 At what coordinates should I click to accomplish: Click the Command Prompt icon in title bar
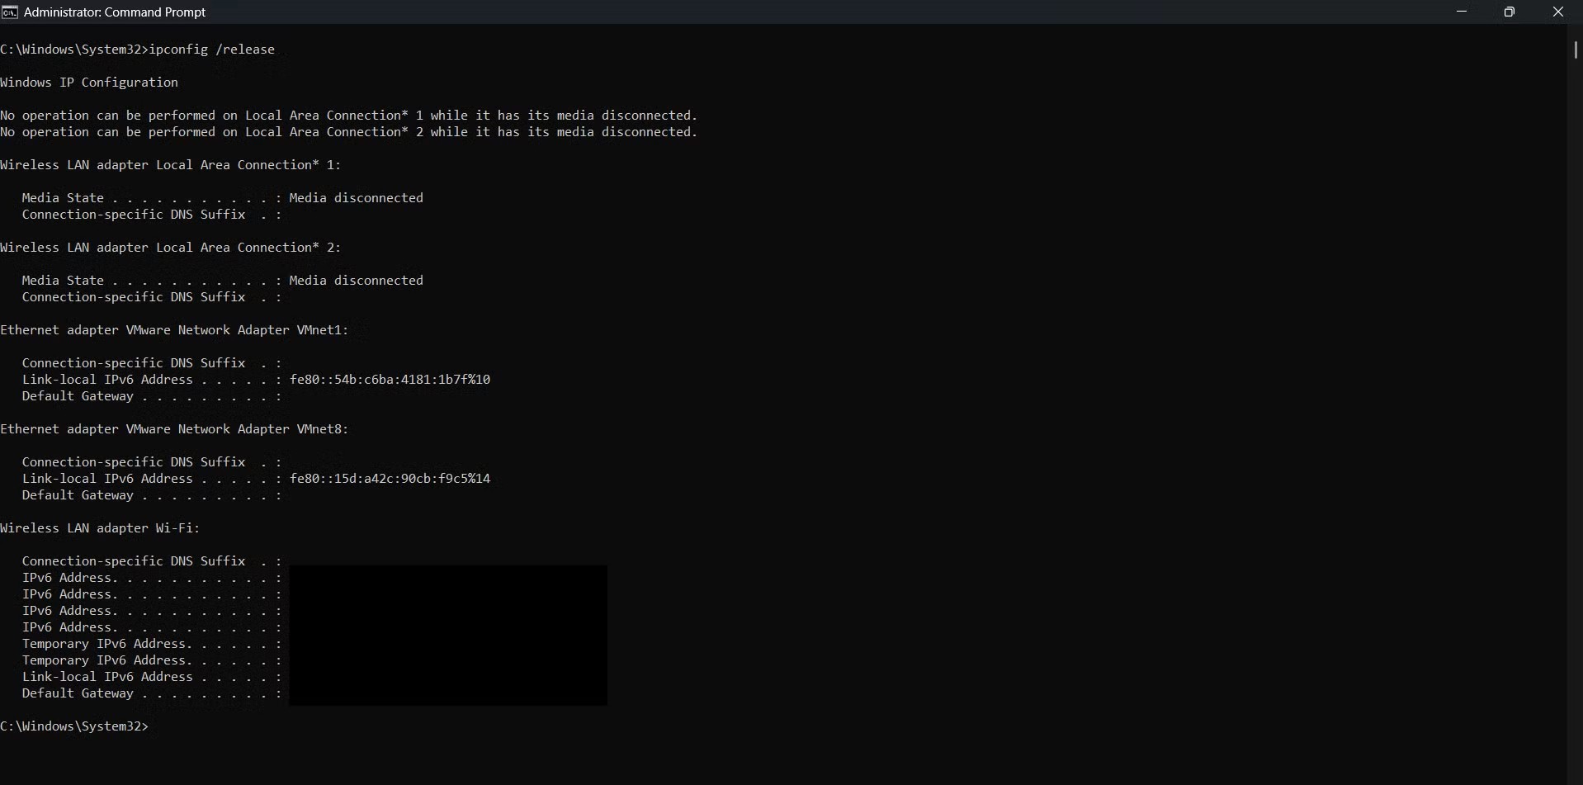[10, 12]
